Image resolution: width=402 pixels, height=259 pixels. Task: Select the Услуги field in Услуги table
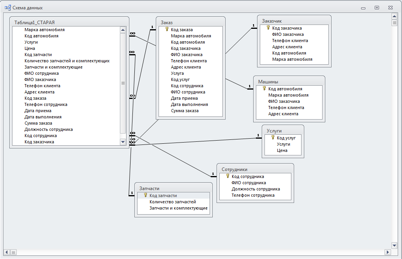[x=283, y=144]
